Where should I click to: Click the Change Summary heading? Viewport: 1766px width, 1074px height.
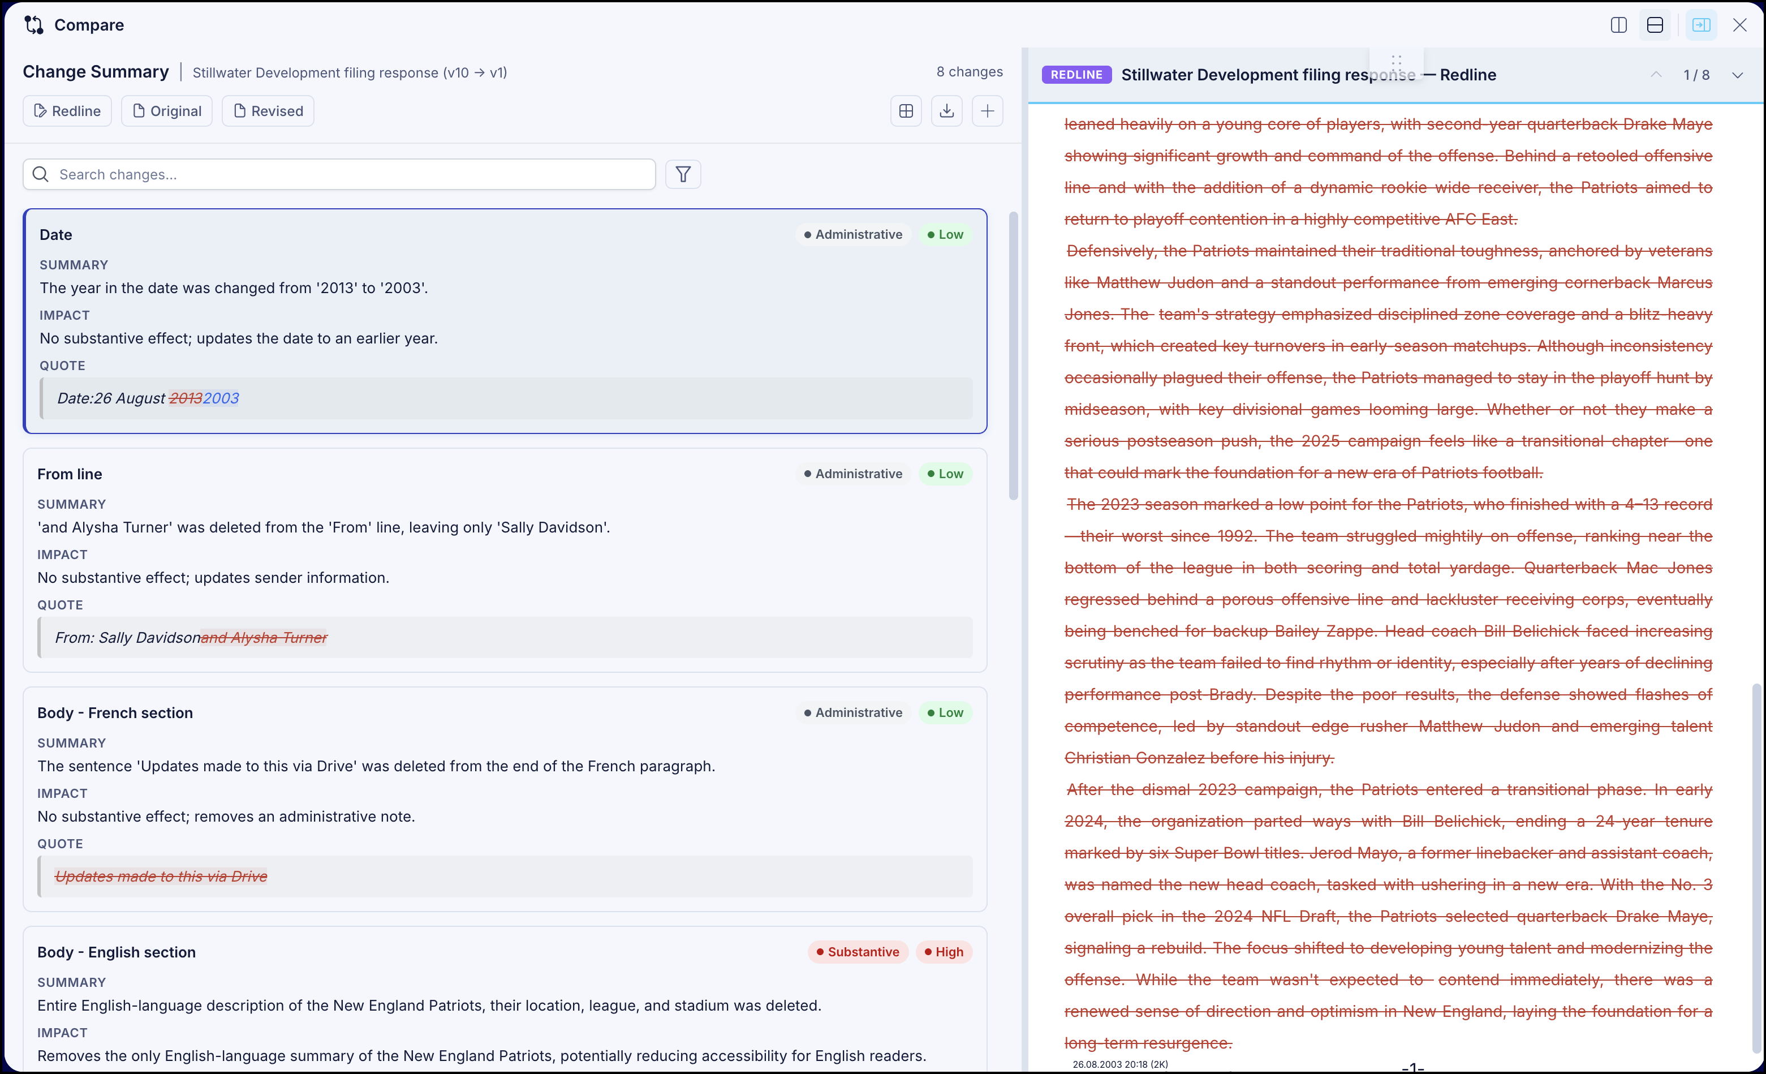tap(96, 72)
